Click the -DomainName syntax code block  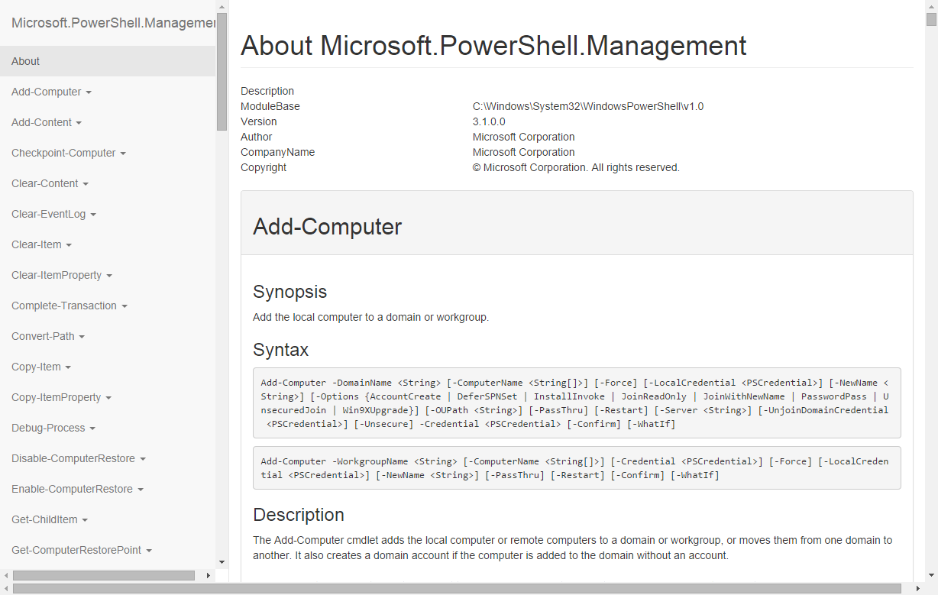(x=577, y=403)
